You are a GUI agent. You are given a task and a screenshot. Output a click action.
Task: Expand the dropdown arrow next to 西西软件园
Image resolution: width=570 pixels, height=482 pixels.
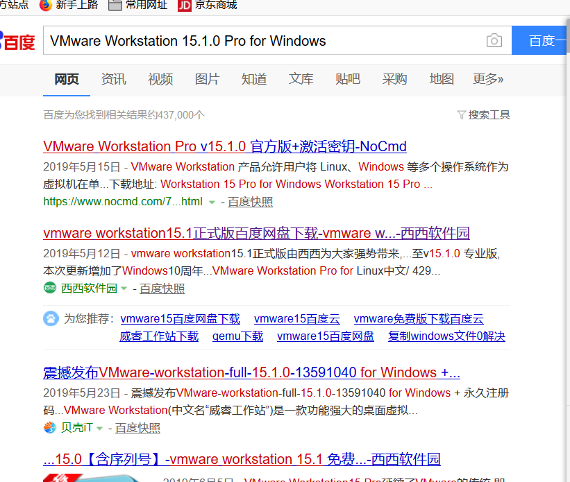click(126, 289)
